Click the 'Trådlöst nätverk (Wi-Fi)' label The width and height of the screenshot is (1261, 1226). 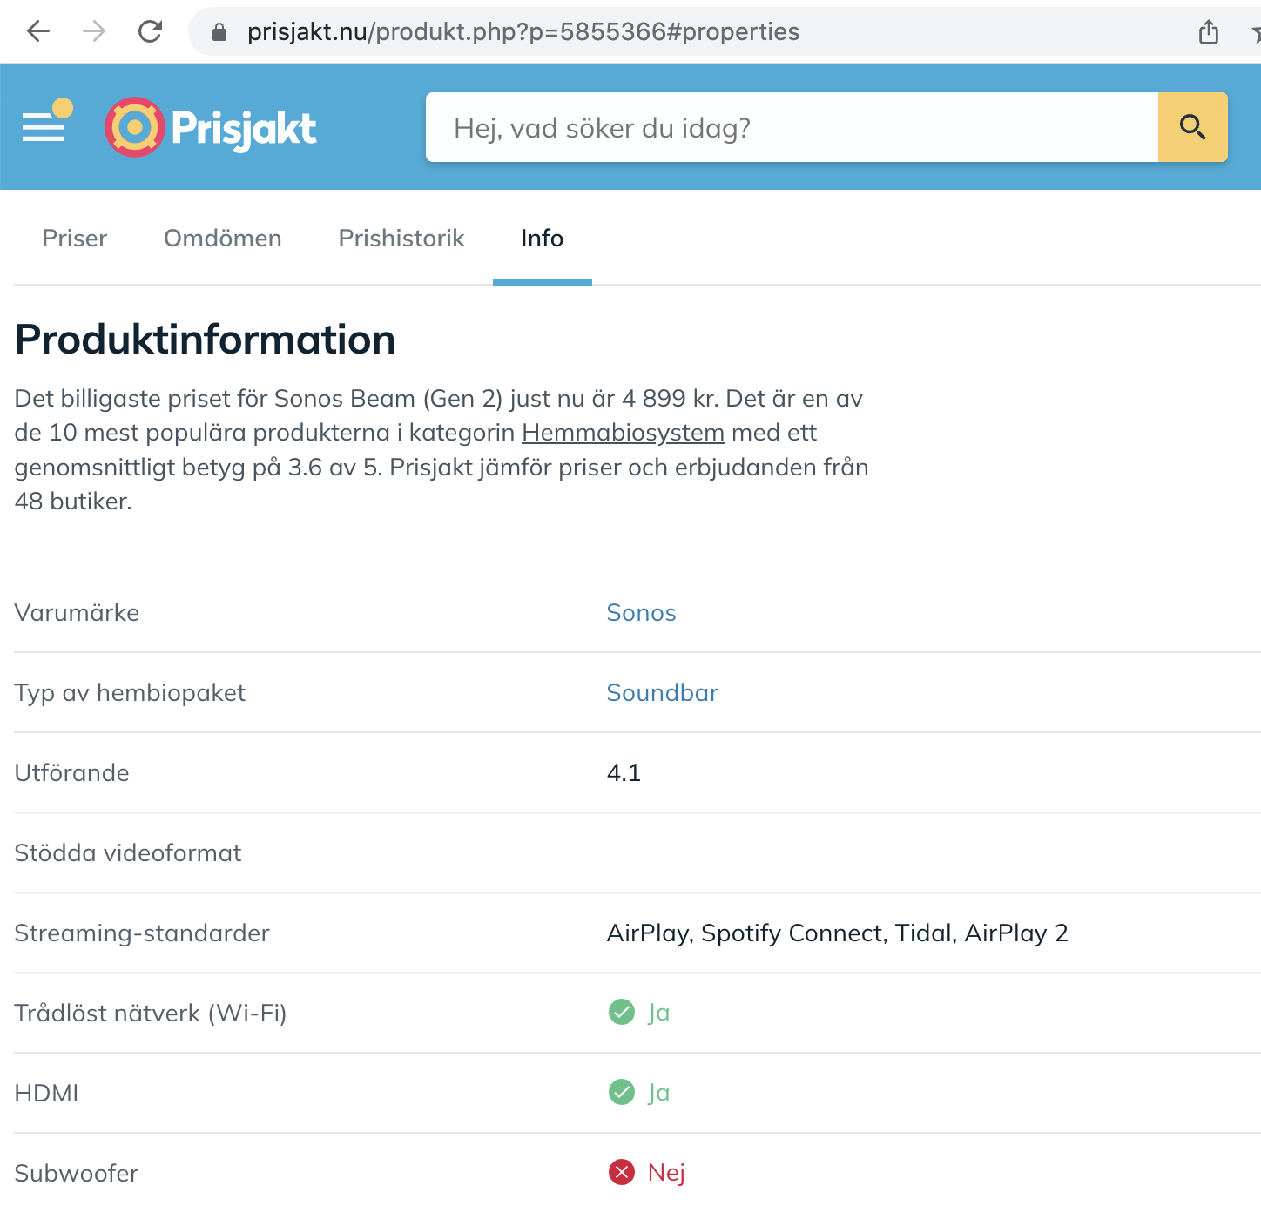point(152,1014)
